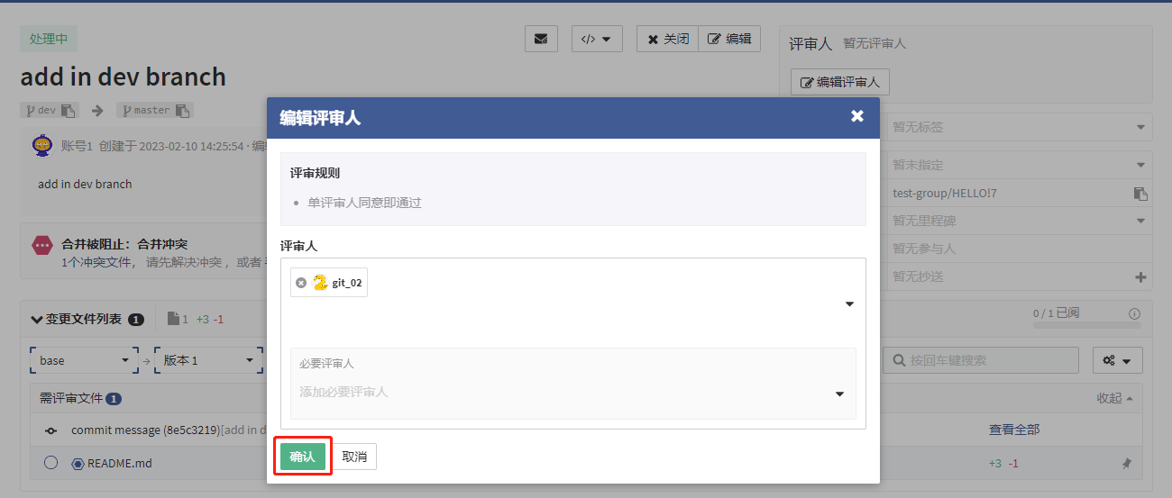Click the envelope mail icon button
Screen dimensions: 1172x498
[x=541, y=40]
